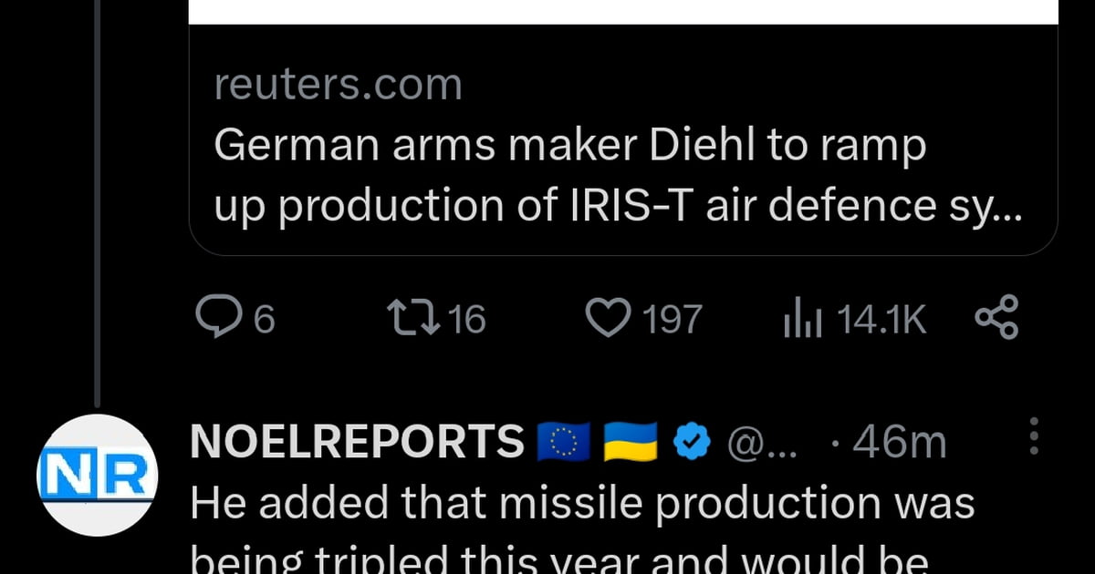This screenshot has width=1095, height=574.
Task: Share the post via share icon
Action: [996, 318]
